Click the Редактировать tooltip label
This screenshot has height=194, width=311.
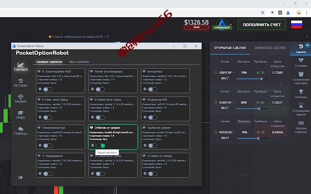107,152
